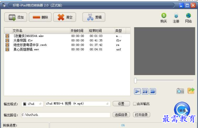The height and width of the screenshot is (128, 198).
Task: Open the 剪辑 (Clip) scissors tool
Action: (x=94, y=17)
